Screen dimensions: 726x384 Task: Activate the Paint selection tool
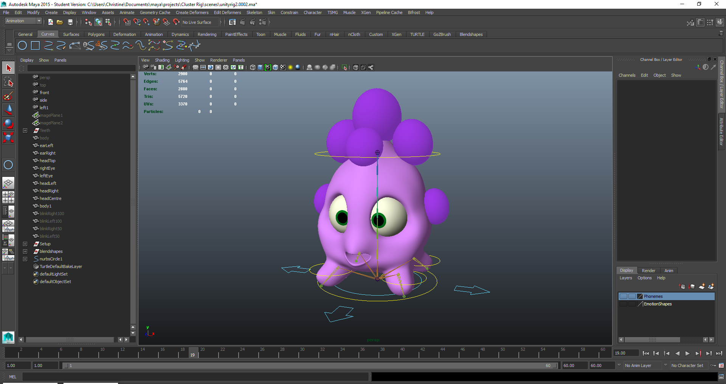pos(8,96)
